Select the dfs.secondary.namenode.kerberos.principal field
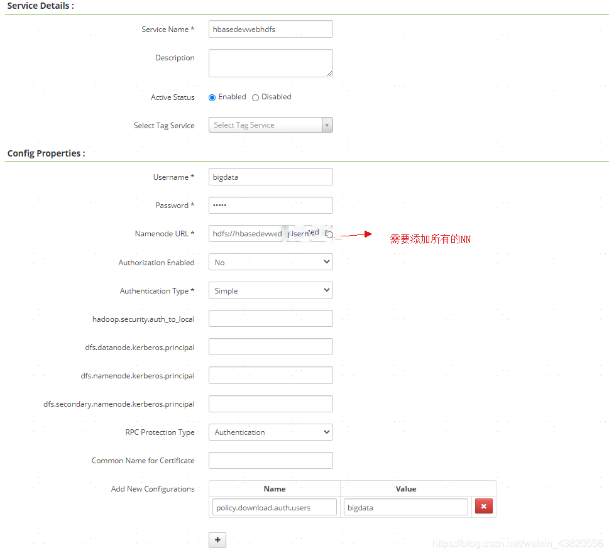Viewport: 609px width, 555px height. [270, 404]
